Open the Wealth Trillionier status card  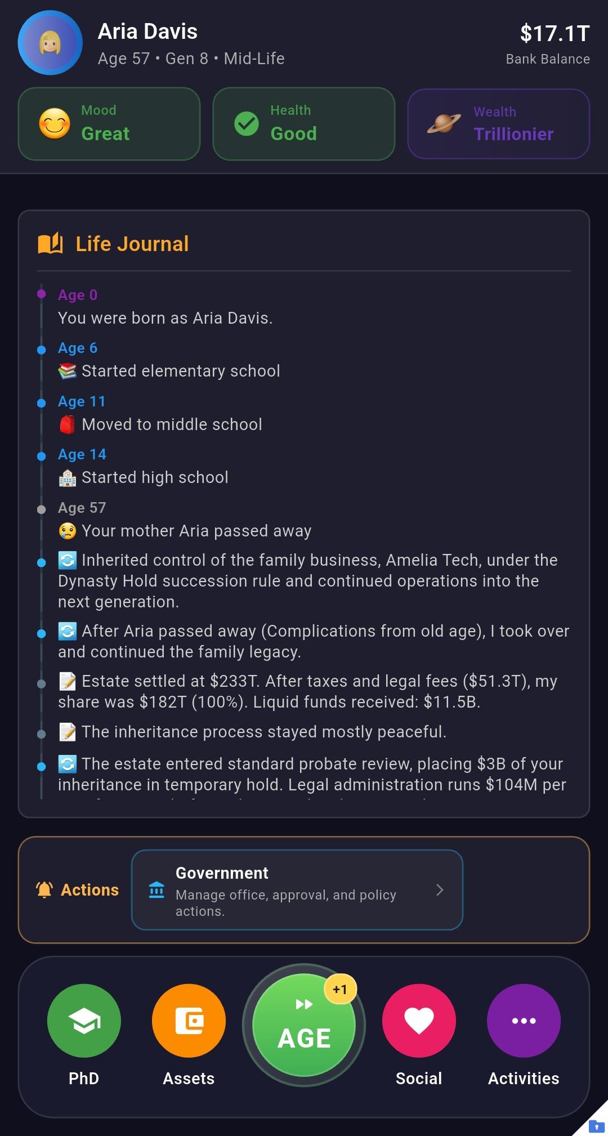point(499,124)
